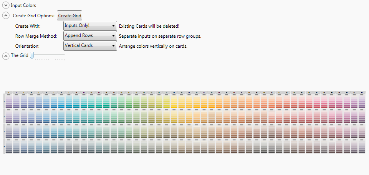369x175 pixels.
Task: Select the second row header of the grid
Action: pos(4,116)
